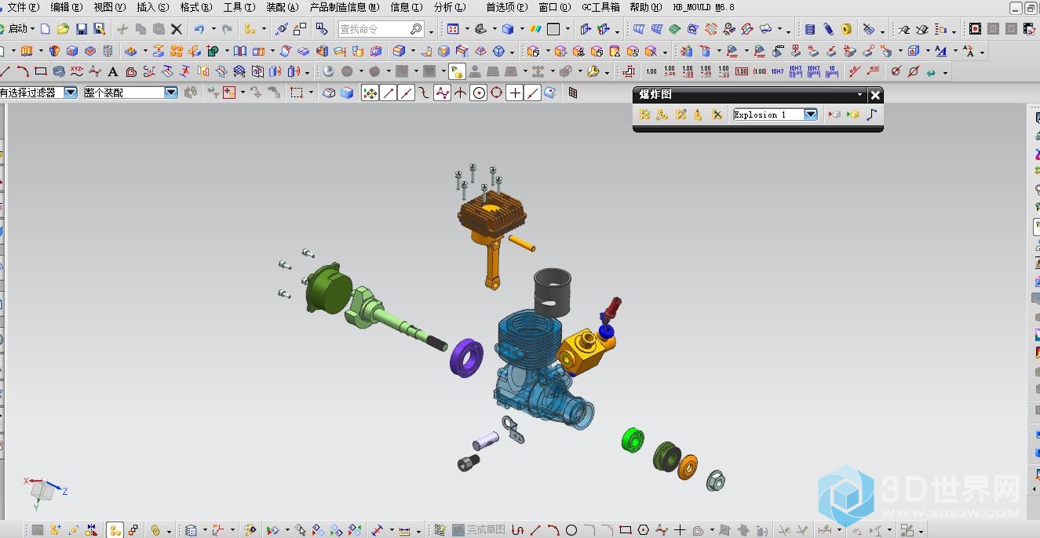Click the Create Tracelines icon
The width and height of the screenshot is (1040, 538).
pyautogui.click(x=872, y=115)
